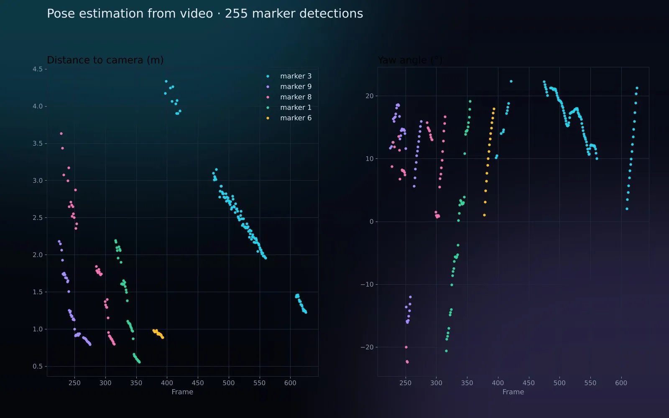Click the yellow dot beside marker 6

(x=268, y=118)
